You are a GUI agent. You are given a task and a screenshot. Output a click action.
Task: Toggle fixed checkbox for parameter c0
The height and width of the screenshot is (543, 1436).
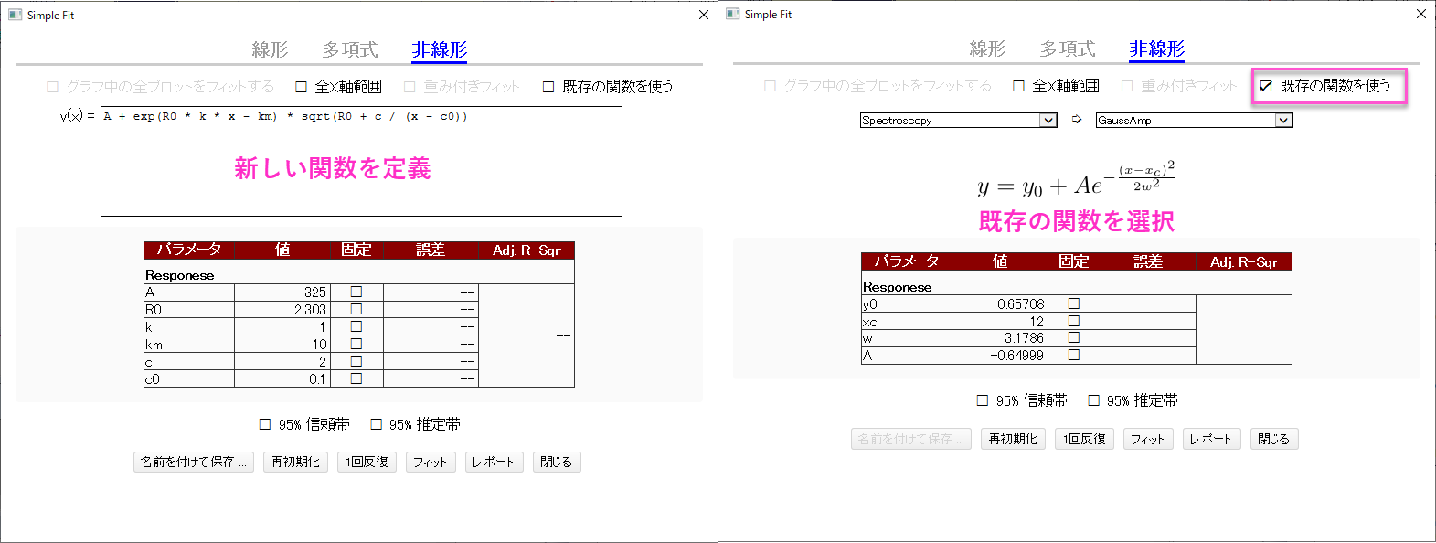pos(356,378)
